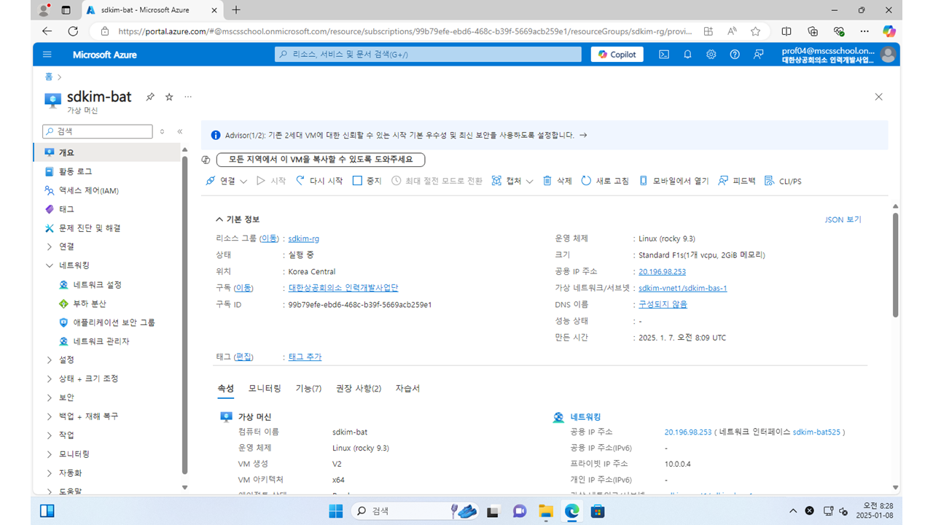Screen dimensions: 933x525
Task: Click 구성되지 않음 DNS name link
Action: tap(663, 304)
